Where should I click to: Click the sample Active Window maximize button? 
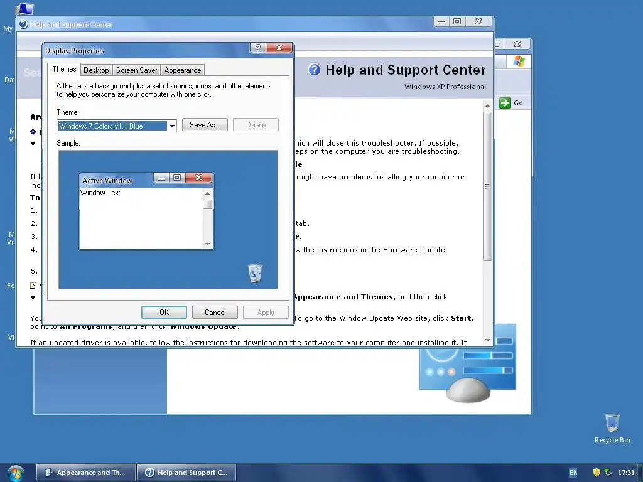click(177, 178)
